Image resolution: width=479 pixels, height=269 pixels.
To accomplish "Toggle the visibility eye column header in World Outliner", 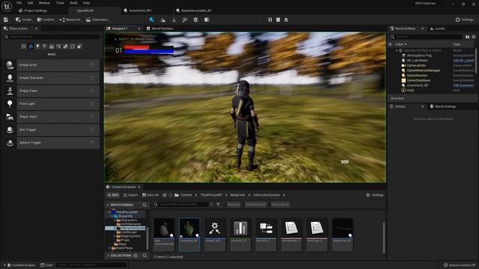I will pyautogui.click(x=390, y=44).
